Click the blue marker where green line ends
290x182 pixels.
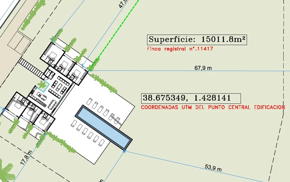coord(89,70)
